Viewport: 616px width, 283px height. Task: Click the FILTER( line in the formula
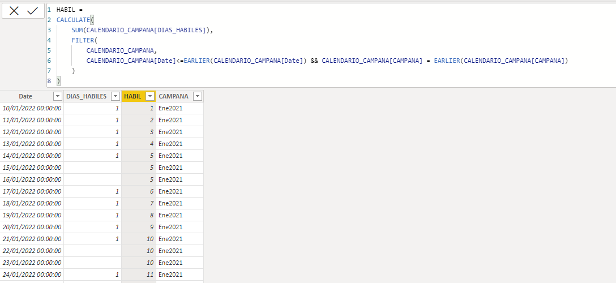(84, 40)
